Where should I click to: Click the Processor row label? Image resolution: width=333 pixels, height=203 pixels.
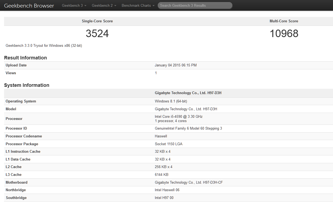tap(14, 119)
